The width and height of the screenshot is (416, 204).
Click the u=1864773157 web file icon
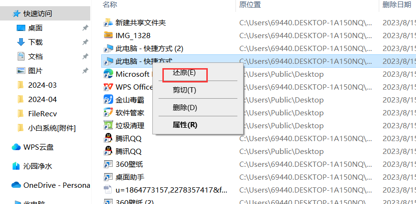[x=108, y=190]
